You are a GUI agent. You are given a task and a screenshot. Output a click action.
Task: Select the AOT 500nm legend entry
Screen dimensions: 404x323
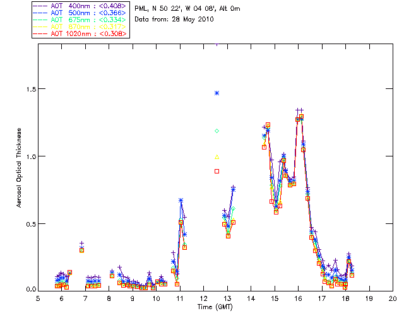tap(88, 13)
